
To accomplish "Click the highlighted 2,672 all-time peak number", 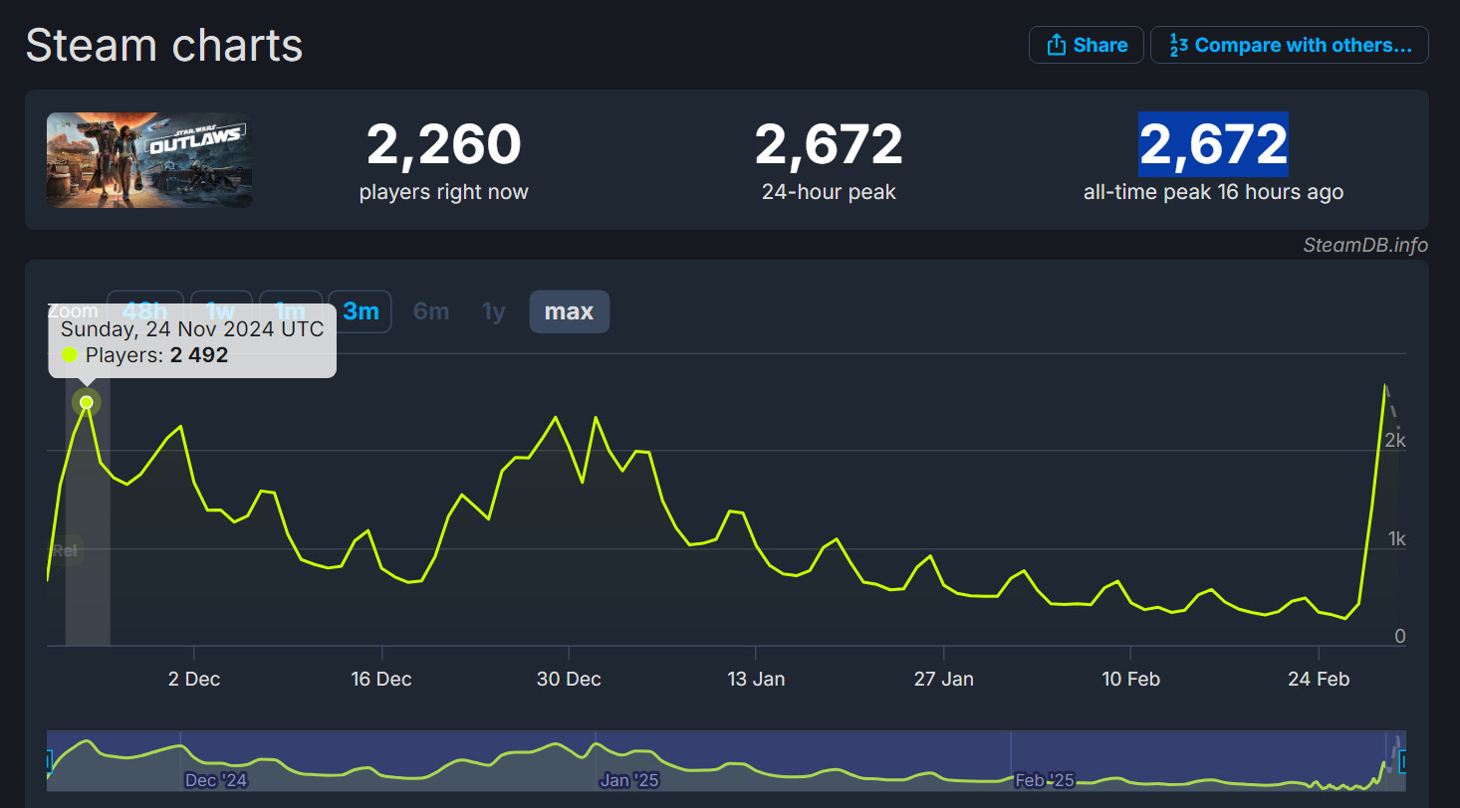I will point(1213,145).
